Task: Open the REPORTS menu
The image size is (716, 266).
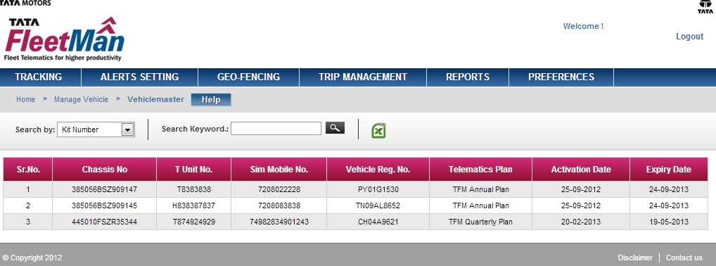Action: coord(468,77)
